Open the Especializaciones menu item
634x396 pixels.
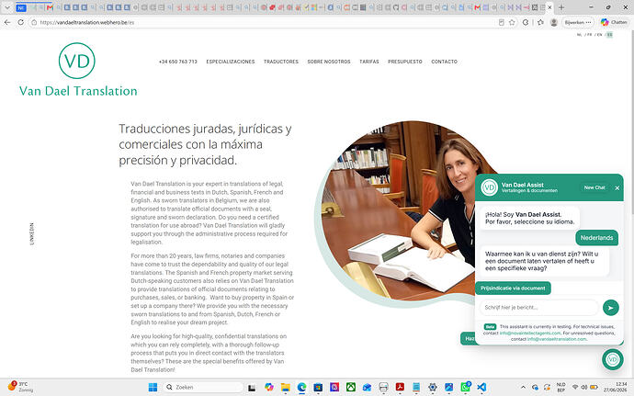231,62
